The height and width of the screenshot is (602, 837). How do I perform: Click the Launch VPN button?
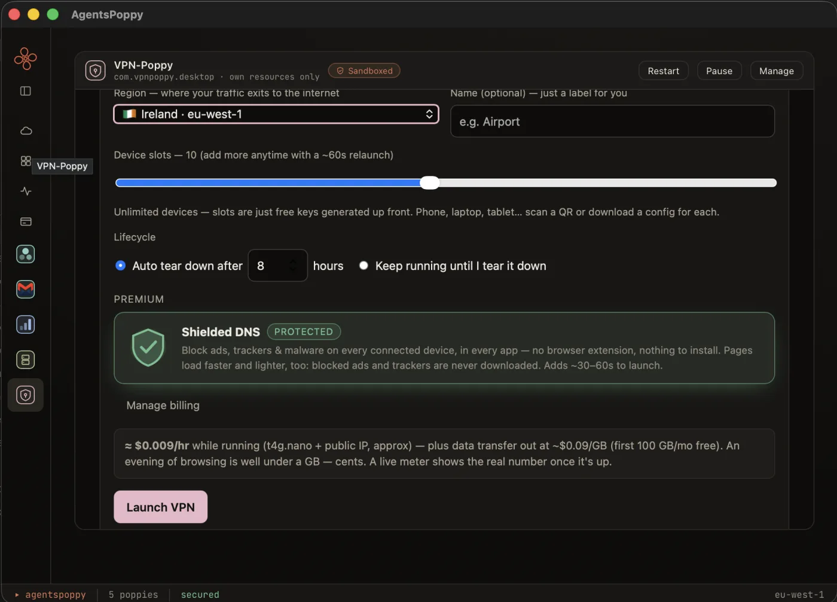(x=161, y=507)
